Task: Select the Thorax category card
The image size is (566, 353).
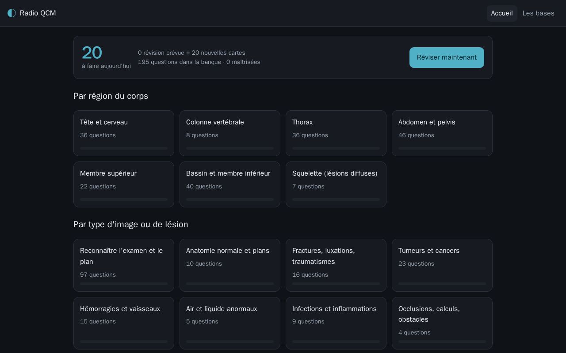Action: (336, 133)
